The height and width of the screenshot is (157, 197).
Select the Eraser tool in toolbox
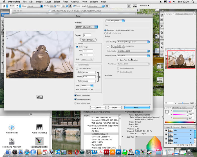[3, 36]
